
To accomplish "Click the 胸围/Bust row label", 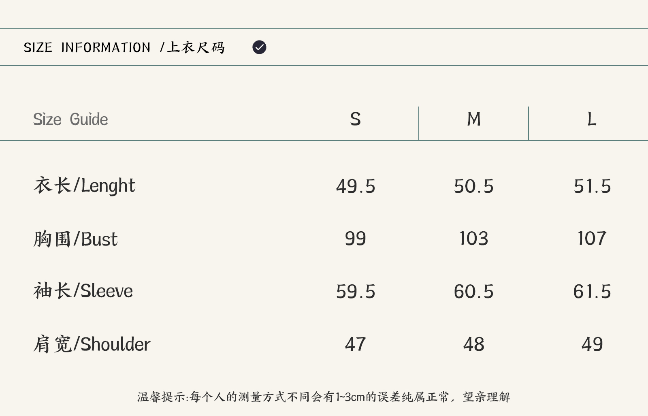I will [75, 239].
